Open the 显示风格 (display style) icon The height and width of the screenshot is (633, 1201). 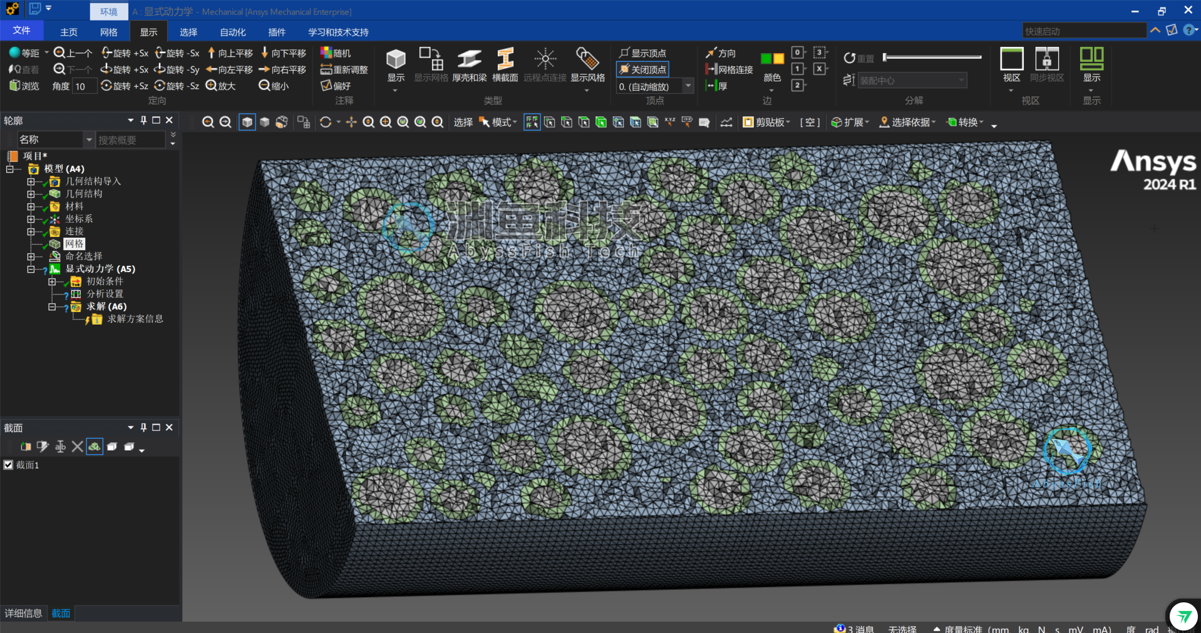pyautogui.click(x=587, y=59)
